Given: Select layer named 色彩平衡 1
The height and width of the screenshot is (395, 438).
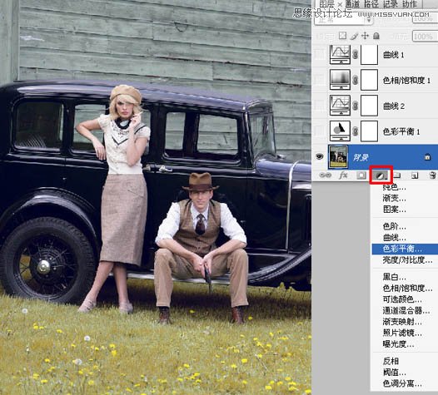Looking at the screenshot, I should click(401, 131).
